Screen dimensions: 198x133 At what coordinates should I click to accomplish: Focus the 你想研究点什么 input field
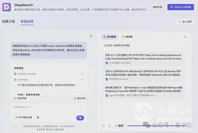coord(49,107)
